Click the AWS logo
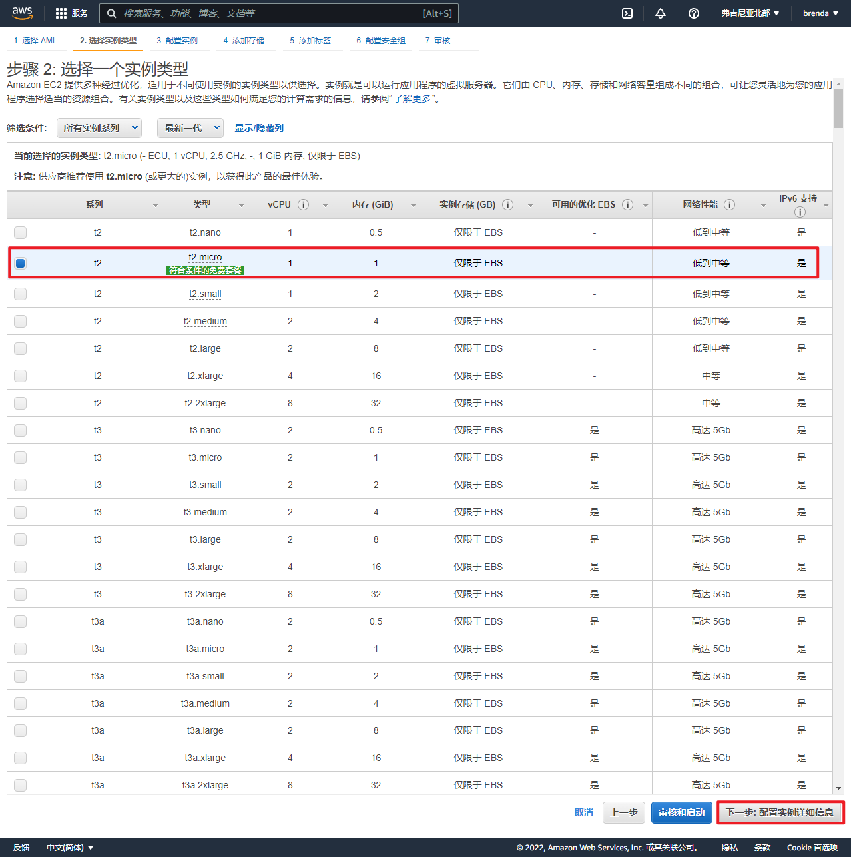The height and width of the screenshot is (857, 851). pos(22,13)
